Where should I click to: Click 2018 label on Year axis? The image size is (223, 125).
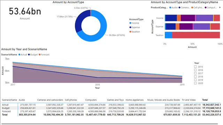98,85
